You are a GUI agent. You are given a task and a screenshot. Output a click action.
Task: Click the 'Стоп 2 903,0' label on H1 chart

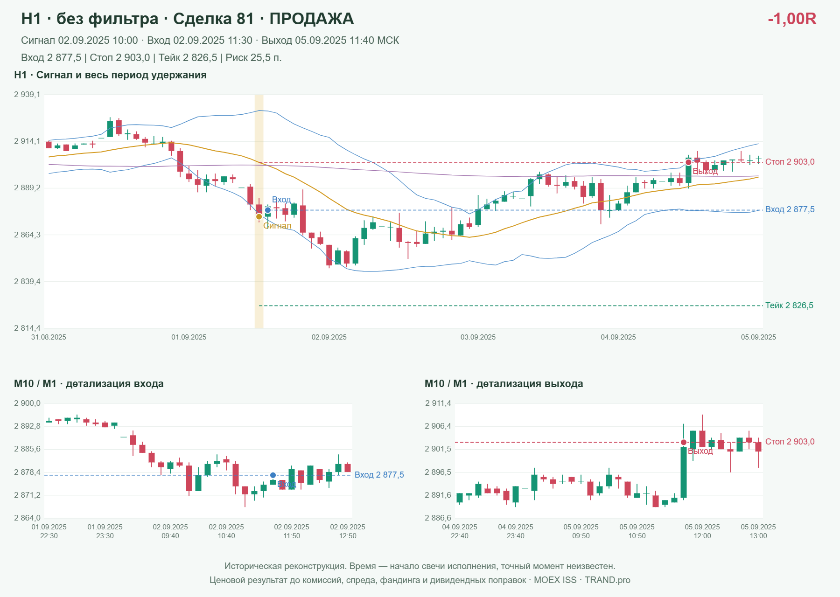pos(790,162)
